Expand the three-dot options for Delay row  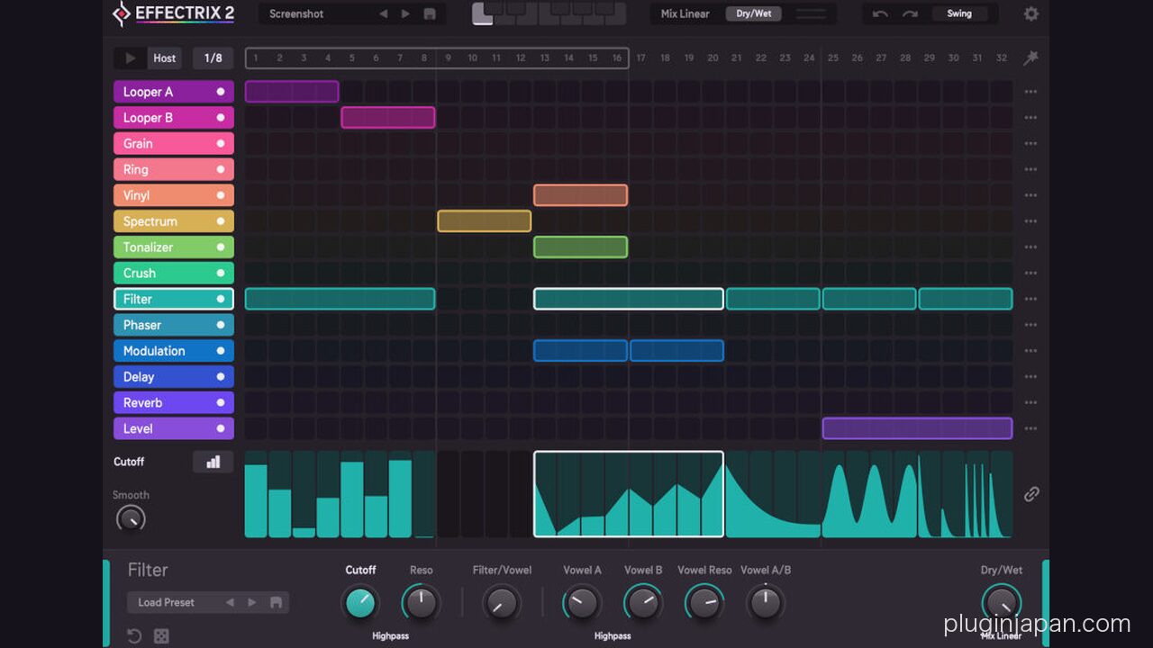point(1030,377)
